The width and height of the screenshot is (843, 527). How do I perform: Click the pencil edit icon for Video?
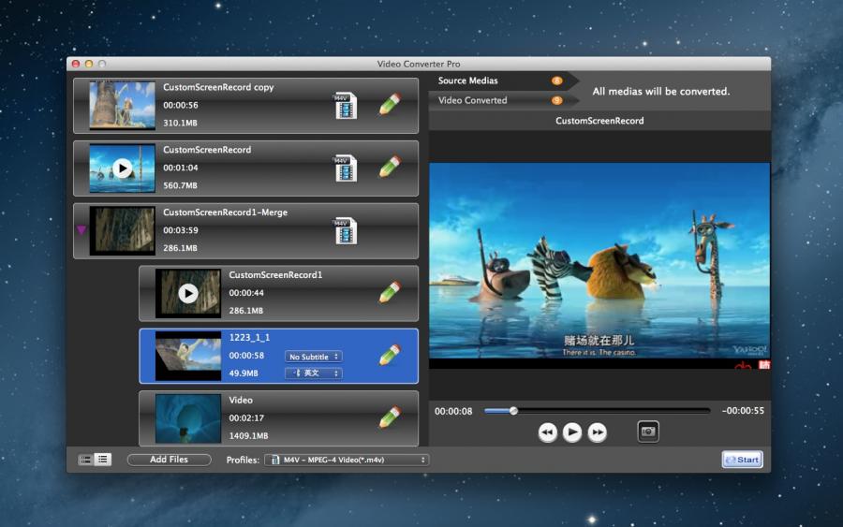pyautogui.click(x=390, y=417)
